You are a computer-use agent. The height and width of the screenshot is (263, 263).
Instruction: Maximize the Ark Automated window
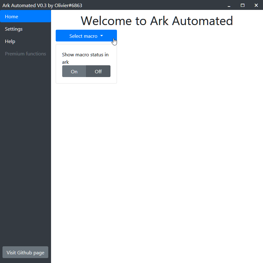click(243, 5)
